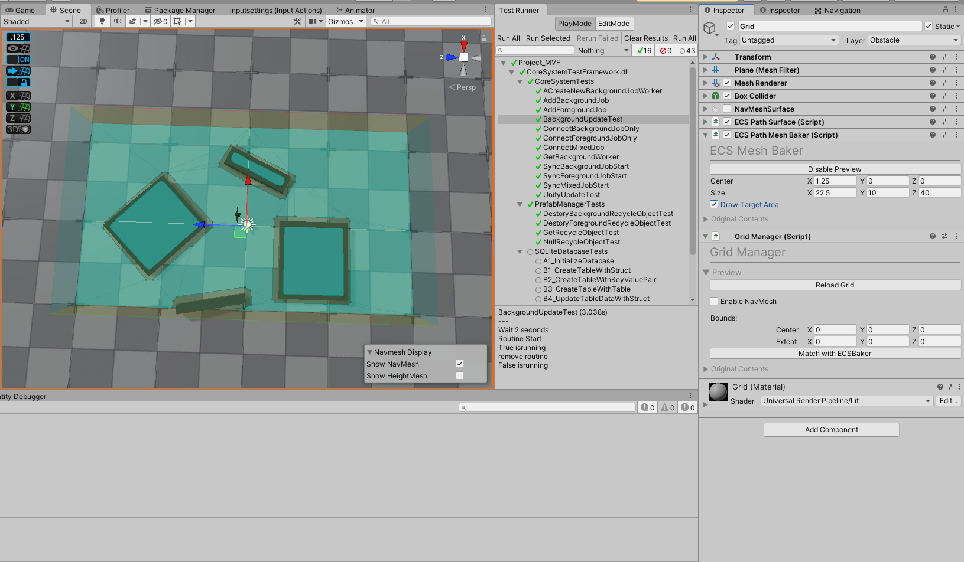Viewport: 964px width, 562px height.
Task: Open help for NavMeshSurface component
Action: point(933,109)
